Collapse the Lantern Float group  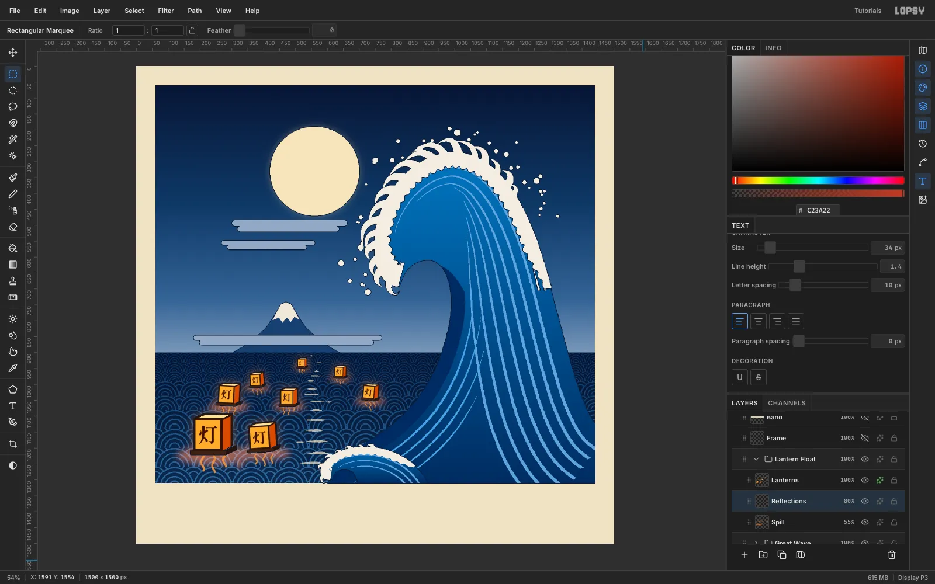coord(756,459)
